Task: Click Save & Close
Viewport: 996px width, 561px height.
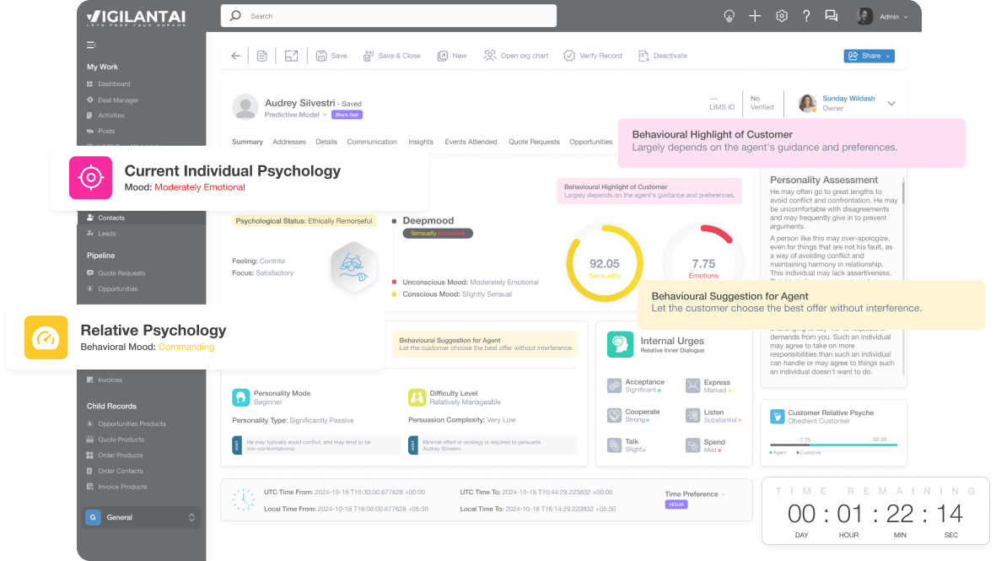Action: [x=392, y=56]
